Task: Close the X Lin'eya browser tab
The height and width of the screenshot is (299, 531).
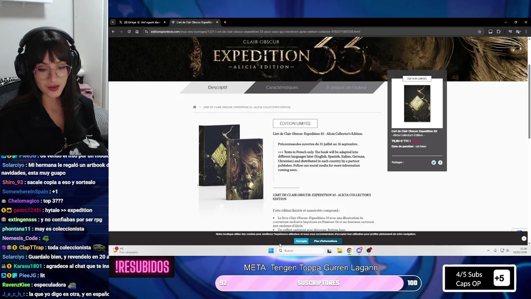Action: pyautogui.click(x=165, y=22)
